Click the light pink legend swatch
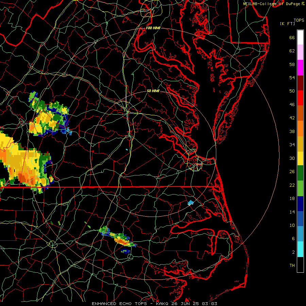This screenshot has height=306, width=306. (x=300, y=52)
